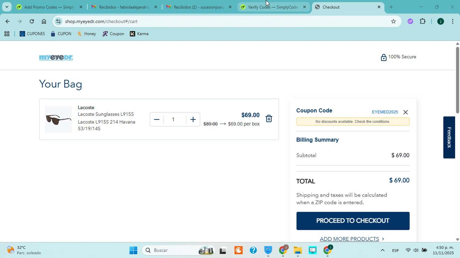Open the purple extension icon
Viewport: 460px width, 258px height.
(x=410, y=21)
